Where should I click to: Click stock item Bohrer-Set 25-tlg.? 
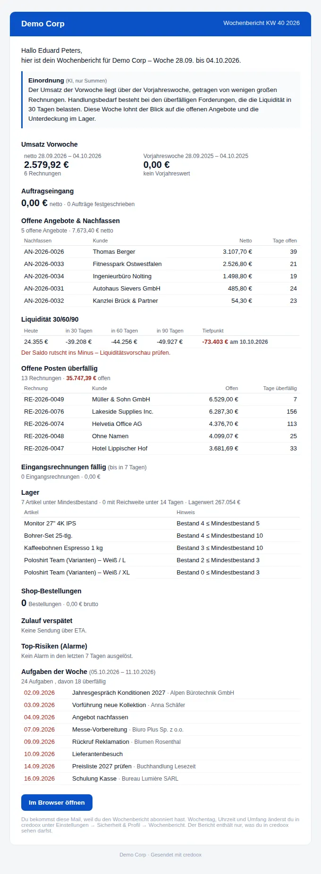coord(48,535)
